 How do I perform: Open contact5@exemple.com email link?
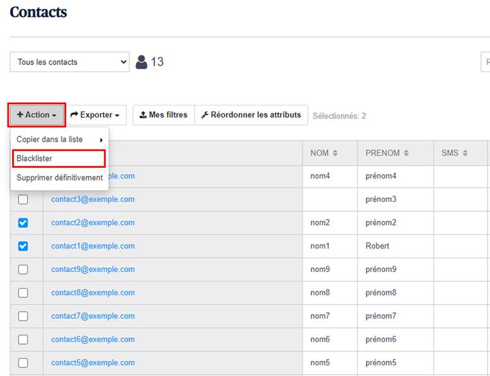pos(93,363)
